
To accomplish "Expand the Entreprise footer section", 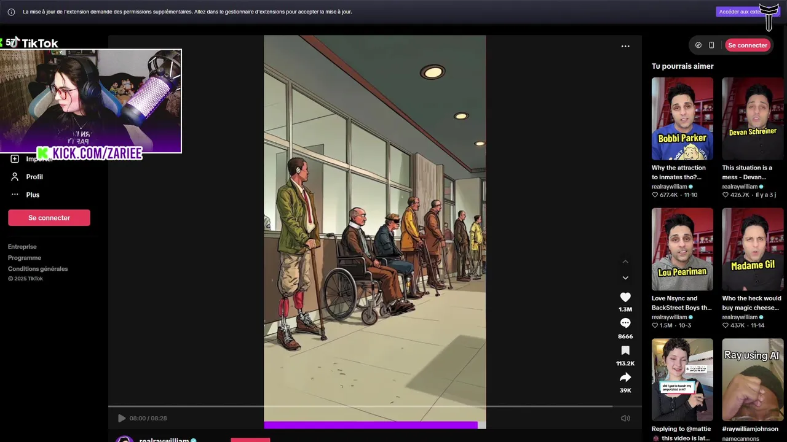I will 22,247.
